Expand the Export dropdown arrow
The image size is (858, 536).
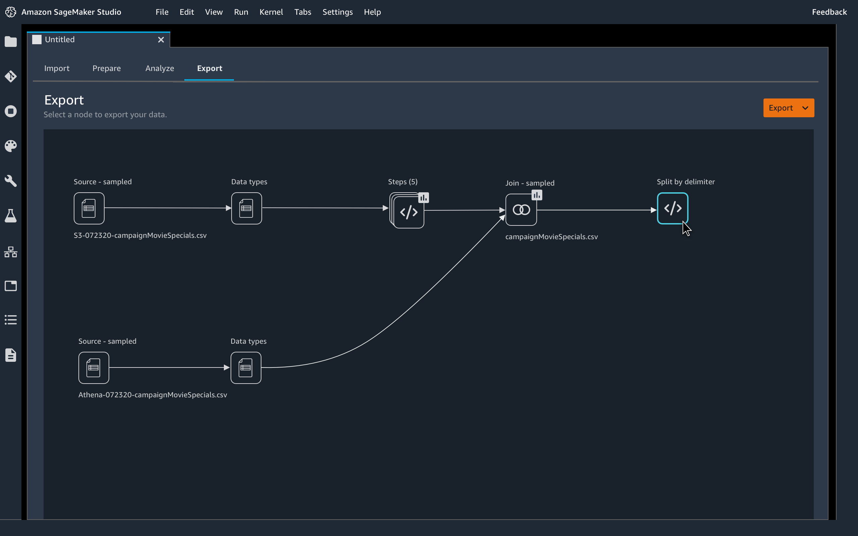coord(805,108)
